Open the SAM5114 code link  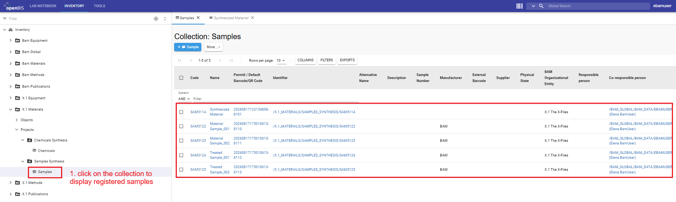198,112
